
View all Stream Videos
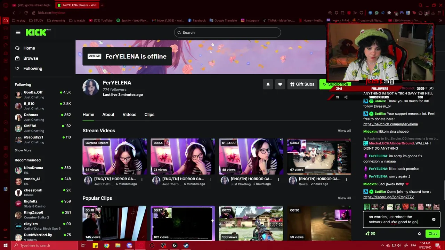pos(344,131)
